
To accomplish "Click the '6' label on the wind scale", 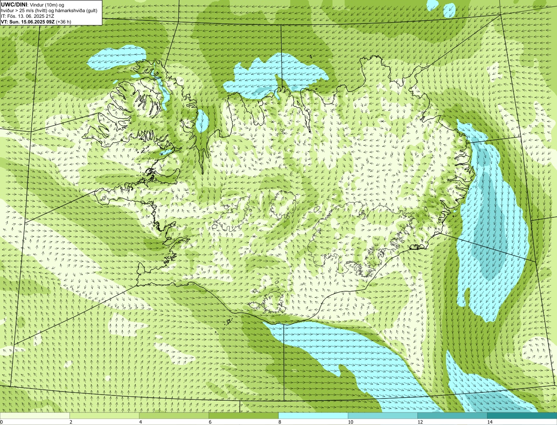I will click(210, 422).
